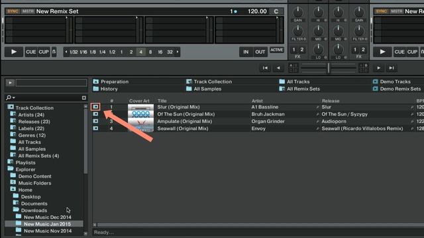Image resolution: width=424 pixels, height=238 pixels.
Task: Select New Music Dec 2014 folder
Action: [44, 218]
